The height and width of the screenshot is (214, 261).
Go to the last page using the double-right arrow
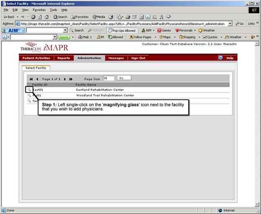pos(71,79)
